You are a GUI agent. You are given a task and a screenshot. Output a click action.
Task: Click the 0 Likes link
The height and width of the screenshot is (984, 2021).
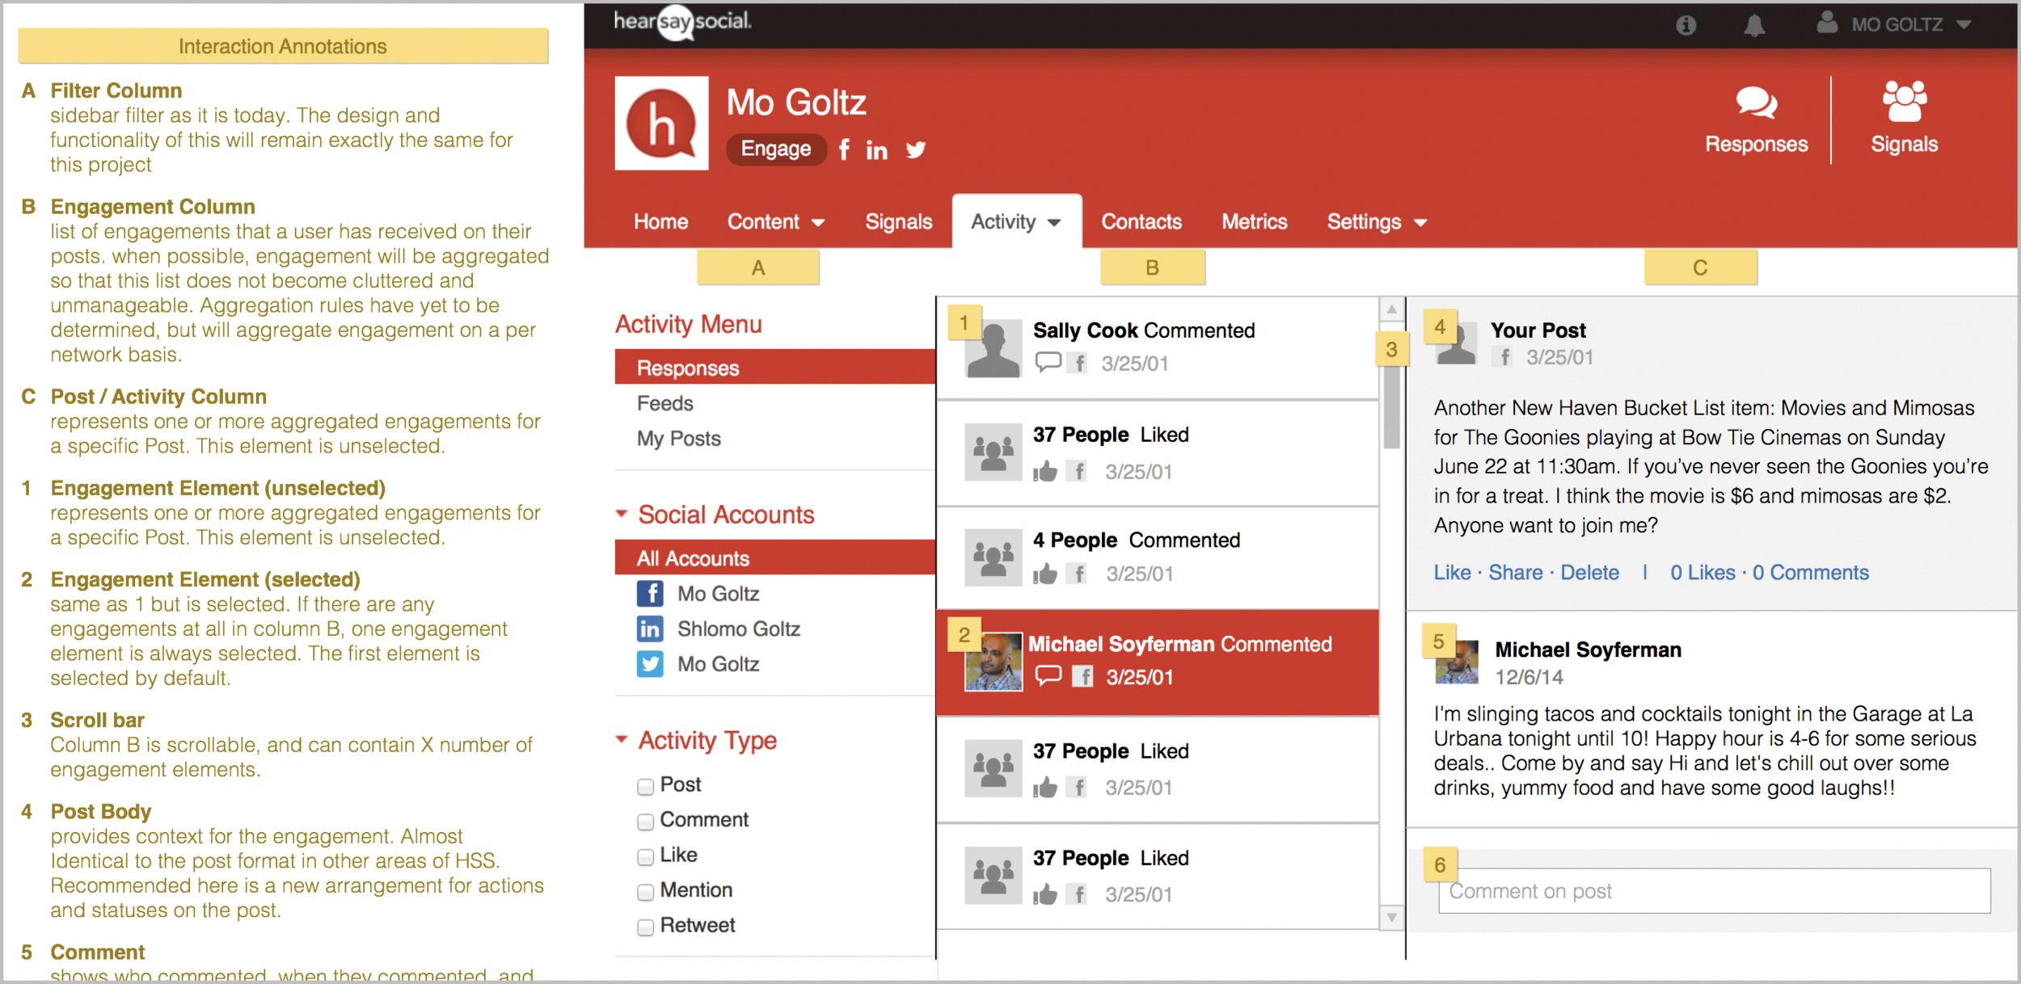tap(1702, 572)
